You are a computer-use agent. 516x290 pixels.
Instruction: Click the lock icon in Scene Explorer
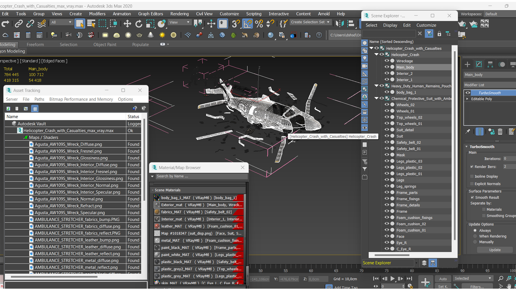click(x=439, y=34)
